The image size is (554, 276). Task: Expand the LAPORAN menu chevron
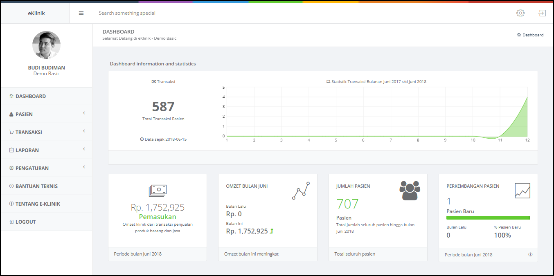pos(84,149)
